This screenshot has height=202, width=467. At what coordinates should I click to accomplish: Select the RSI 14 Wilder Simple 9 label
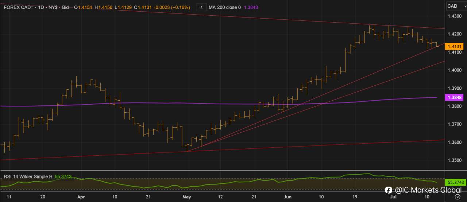point(28,176)
